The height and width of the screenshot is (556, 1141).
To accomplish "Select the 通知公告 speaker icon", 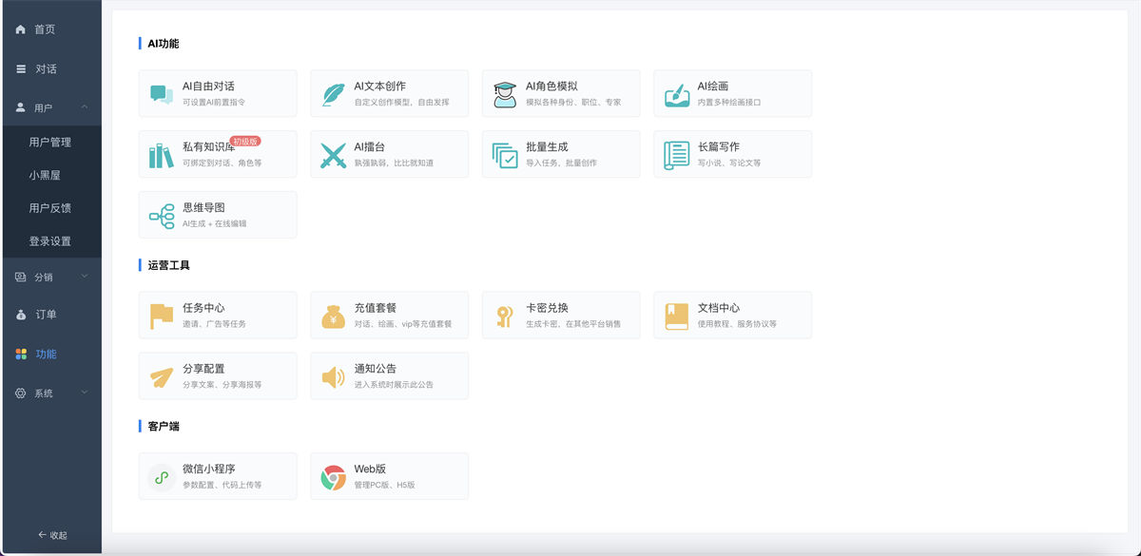I will pos(331,374).
